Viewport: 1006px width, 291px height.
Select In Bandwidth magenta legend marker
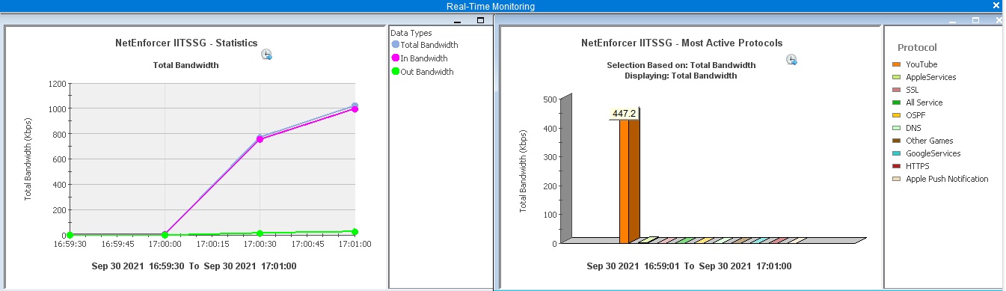click(396, 58)
